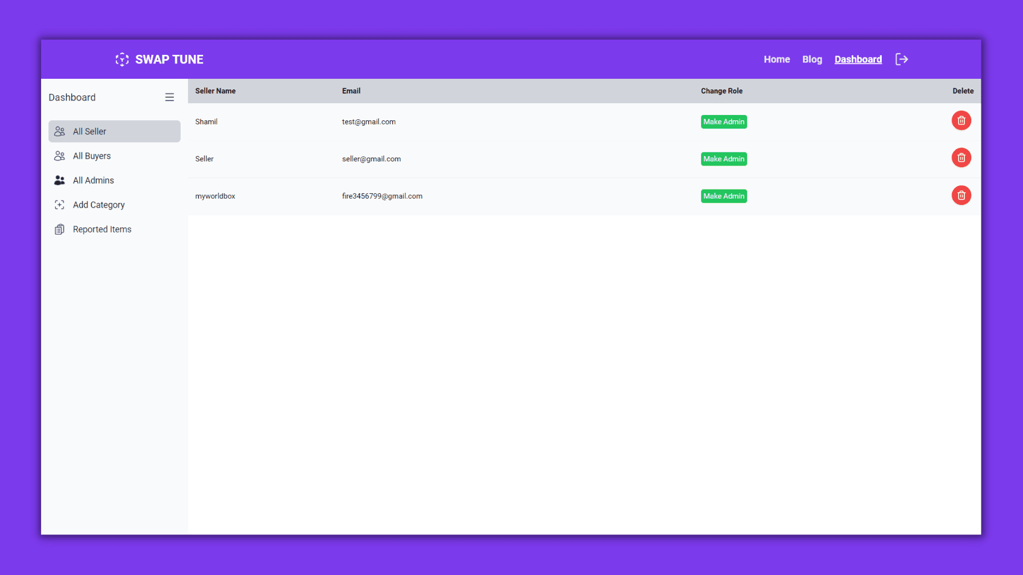Click the Swap Tune logo icon
The width and height of the screenshot is (1023, 575).
click(x=122, y=59)
